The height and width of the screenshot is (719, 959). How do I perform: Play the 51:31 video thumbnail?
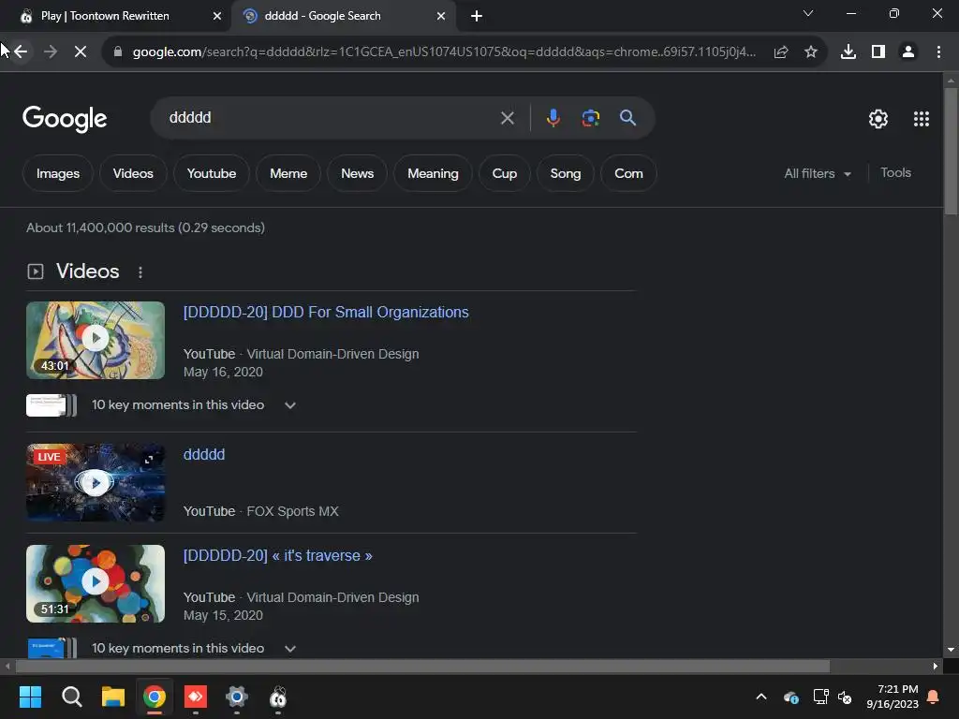96,583
